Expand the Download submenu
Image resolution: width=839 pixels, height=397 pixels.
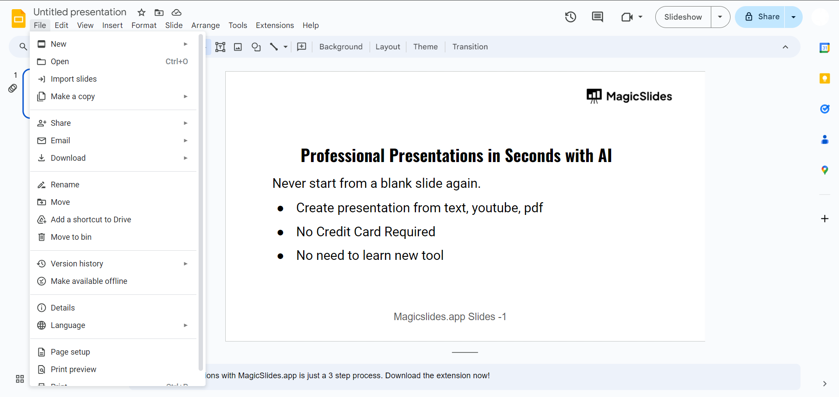113,158
